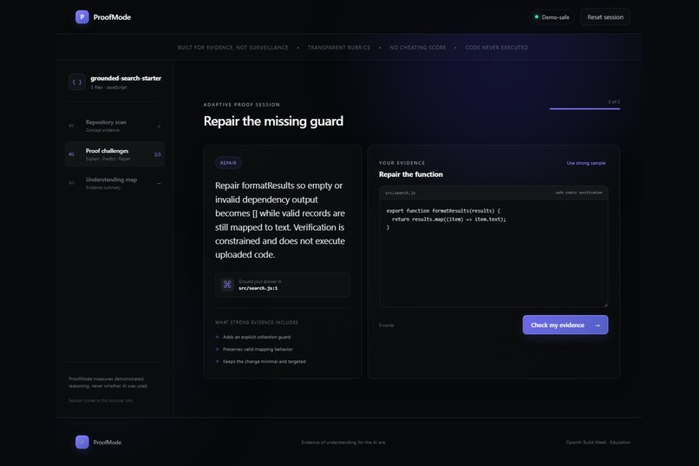
Task: Click the REPAIR tag badge
Action: [228, 163]
